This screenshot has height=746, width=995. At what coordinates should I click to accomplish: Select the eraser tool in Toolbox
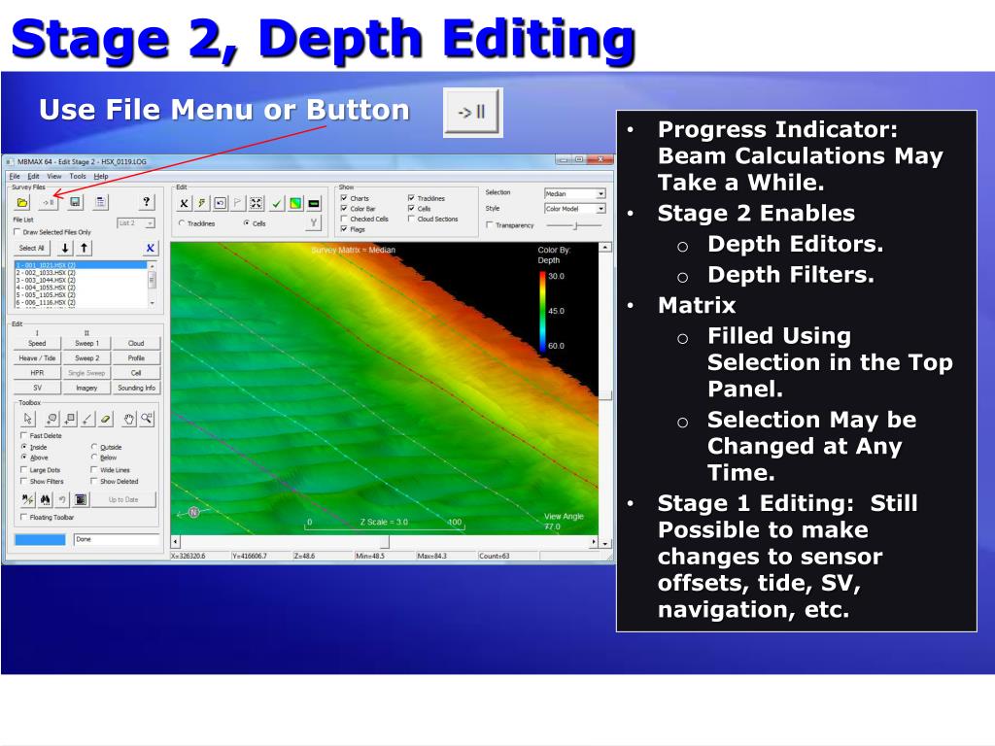106,419
